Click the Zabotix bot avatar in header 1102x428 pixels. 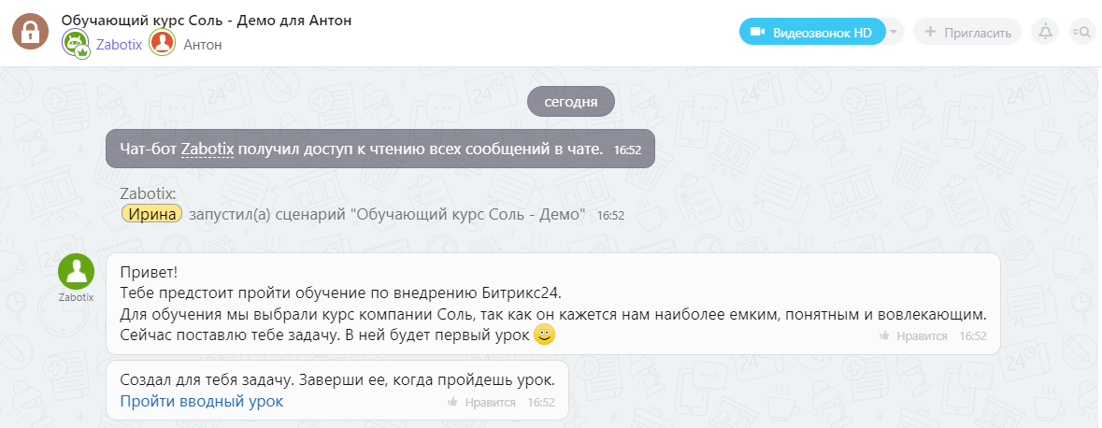[76, 44]
